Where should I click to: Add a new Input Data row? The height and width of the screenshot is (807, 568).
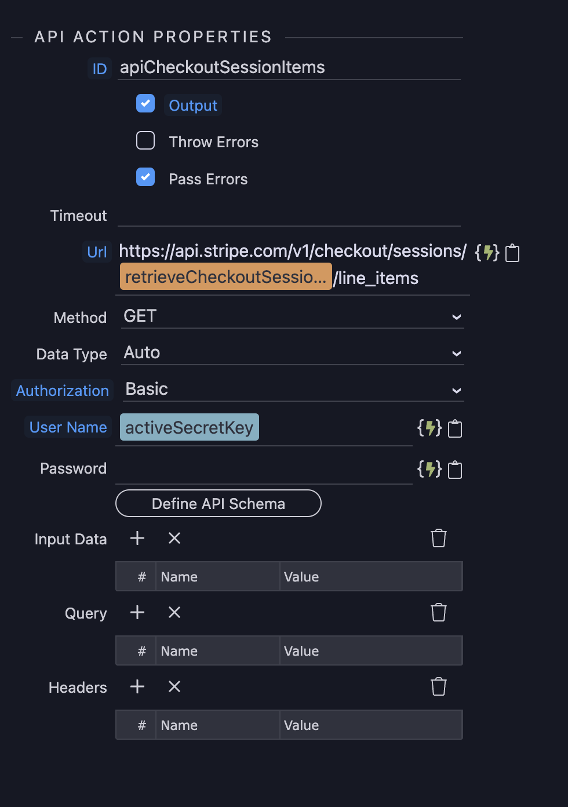coord(137,538)
